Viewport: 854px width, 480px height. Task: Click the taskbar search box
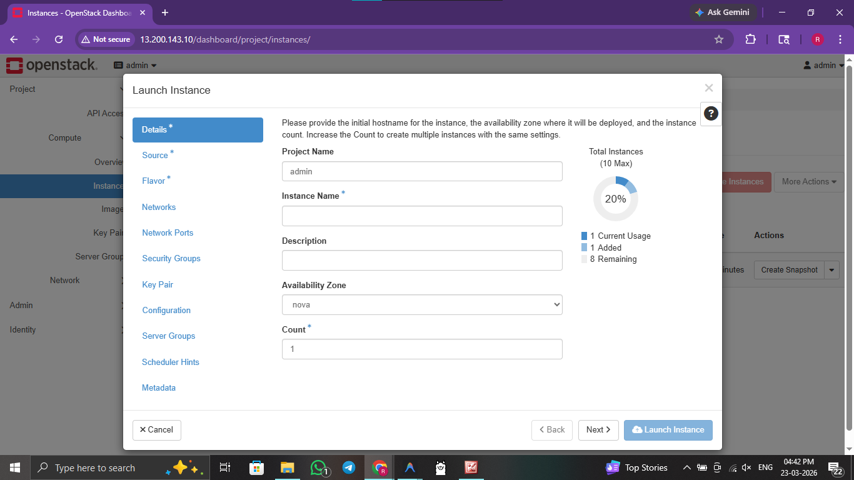(x=119, y=467)
